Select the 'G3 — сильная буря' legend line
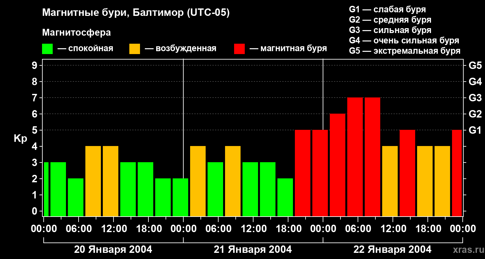Screen dimensions: 485x259 point(390,30)
